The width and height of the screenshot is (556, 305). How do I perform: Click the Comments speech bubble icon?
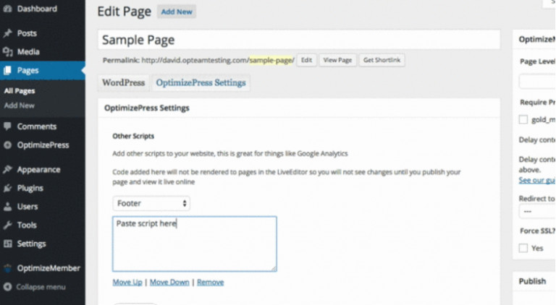click(7, 126)
